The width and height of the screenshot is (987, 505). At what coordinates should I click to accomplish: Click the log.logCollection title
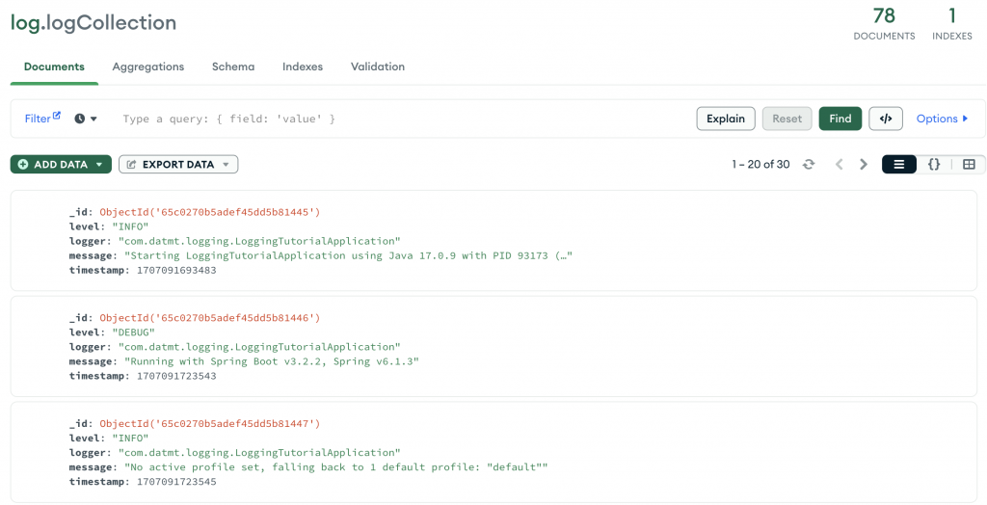(x=93, y=23)
